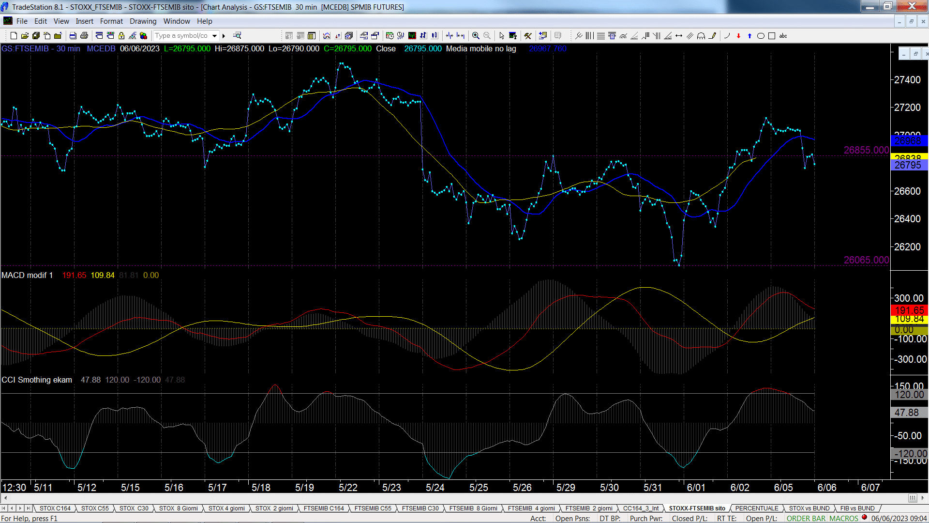
Task: Switch to PERCENTUALE tab
Action: (757, 508)
